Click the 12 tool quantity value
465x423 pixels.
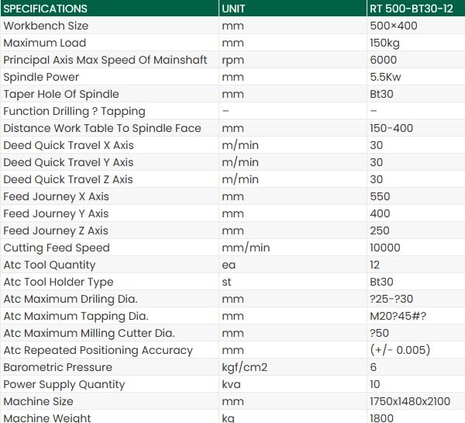374,265
